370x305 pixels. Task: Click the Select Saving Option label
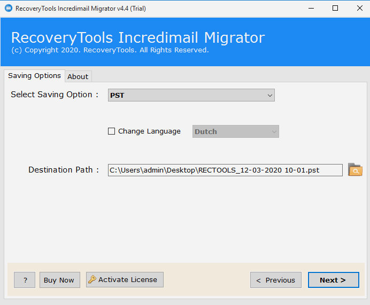coord(55,95)
